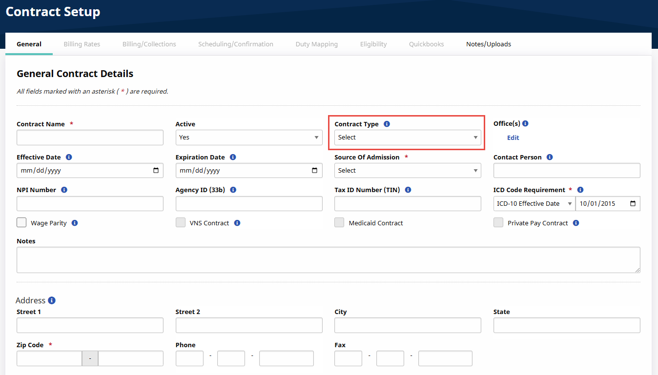Click the Effective Date info icon
This screenshot has height=375, width=658.
(69, 157)
